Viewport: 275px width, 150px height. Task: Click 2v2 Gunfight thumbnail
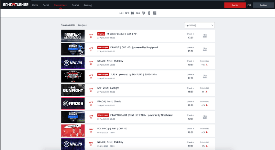click(73, 90)
